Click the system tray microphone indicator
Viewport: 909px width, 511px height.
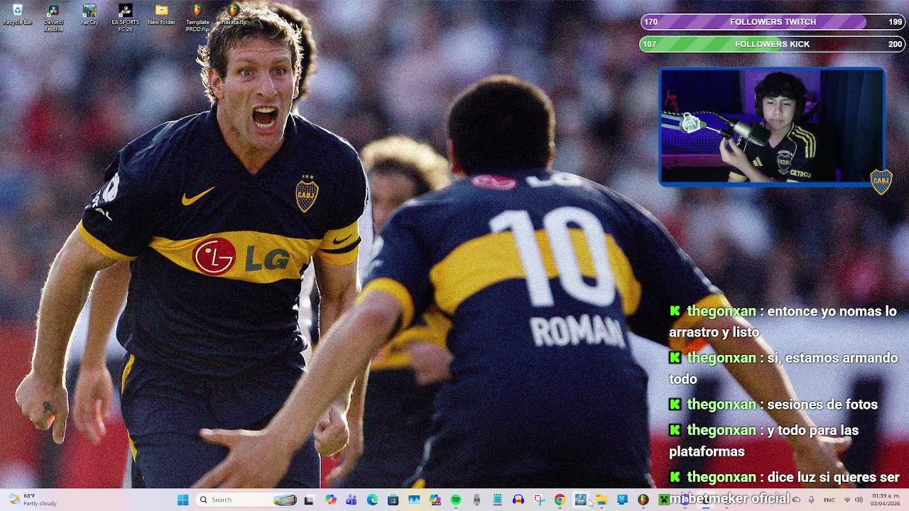click(x=811, y=500)
